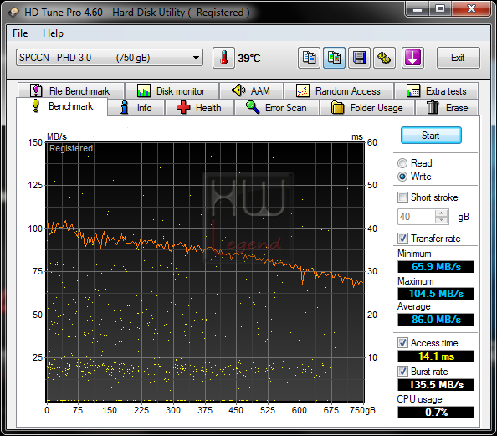Click the copy screenshot toolbar icon

(334, 58)
